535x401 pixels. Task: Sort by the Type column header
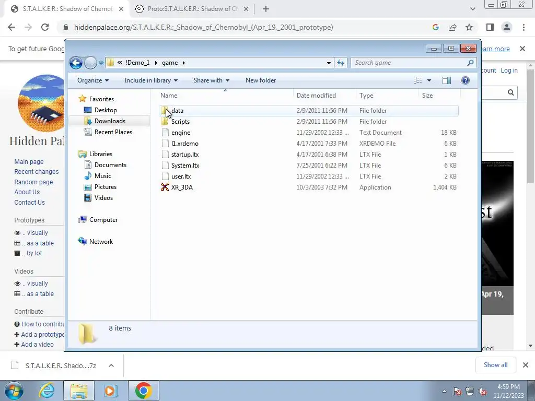[387, 96]
